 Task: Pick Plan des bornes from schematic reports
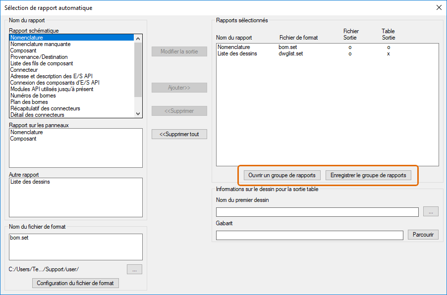click(x=29, y=102)
